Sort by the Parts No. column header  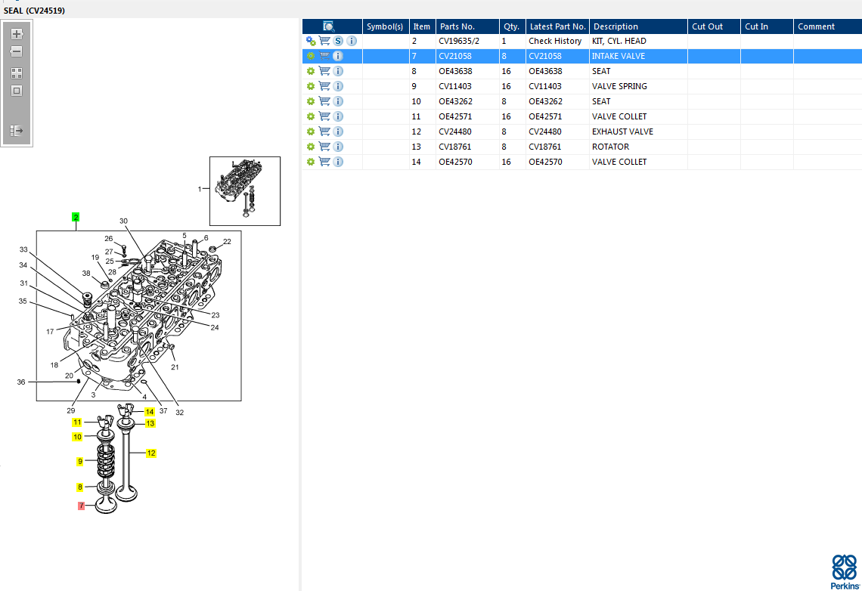tap(457, 26)
